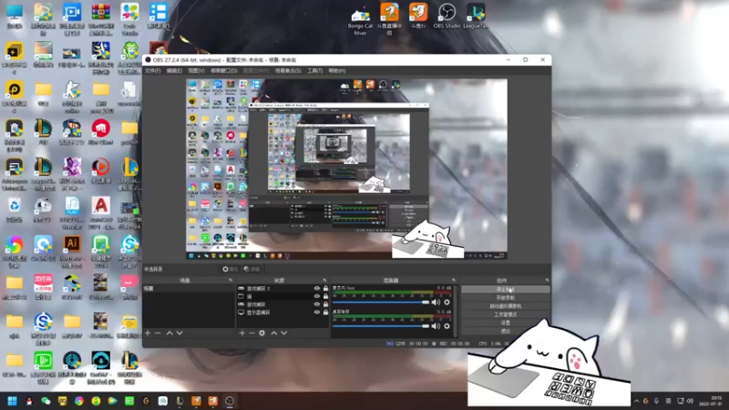Open the 帮助(H) menu
The width and height of the screenshot is (729, 410).
click(x=337, y=71)
